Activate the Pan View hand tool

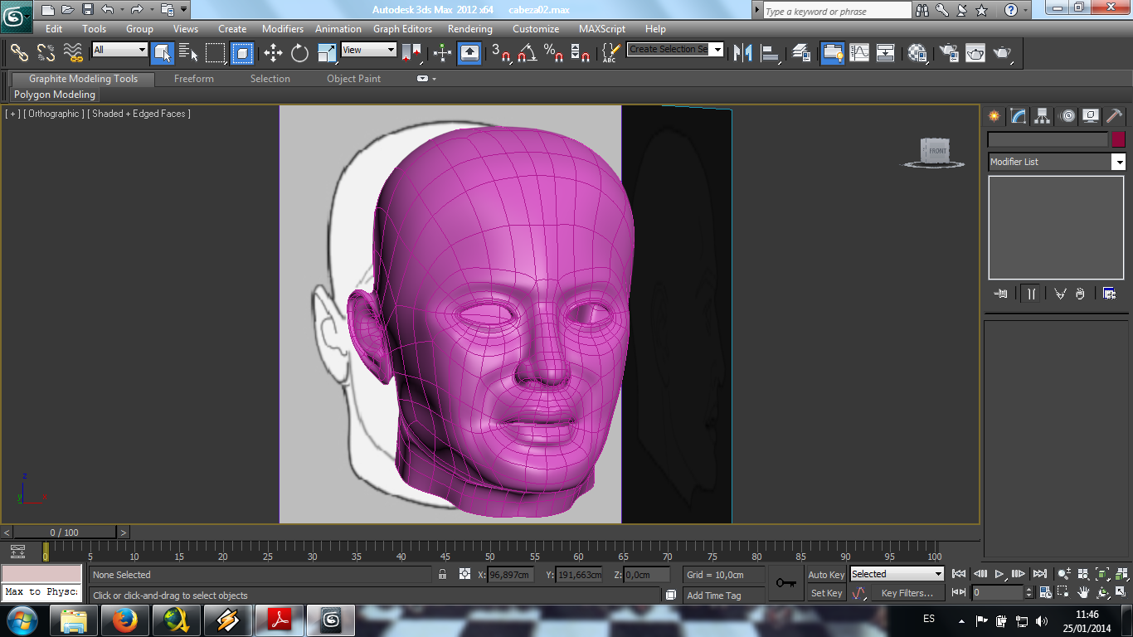tap(1083, 593)
